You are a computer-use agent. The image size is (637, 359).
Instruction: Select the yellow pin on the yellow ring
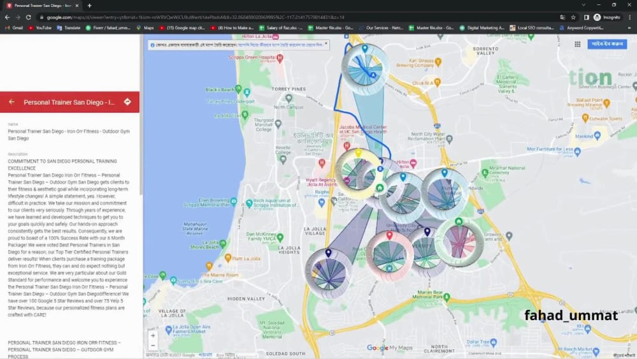(x=358, y=153)
